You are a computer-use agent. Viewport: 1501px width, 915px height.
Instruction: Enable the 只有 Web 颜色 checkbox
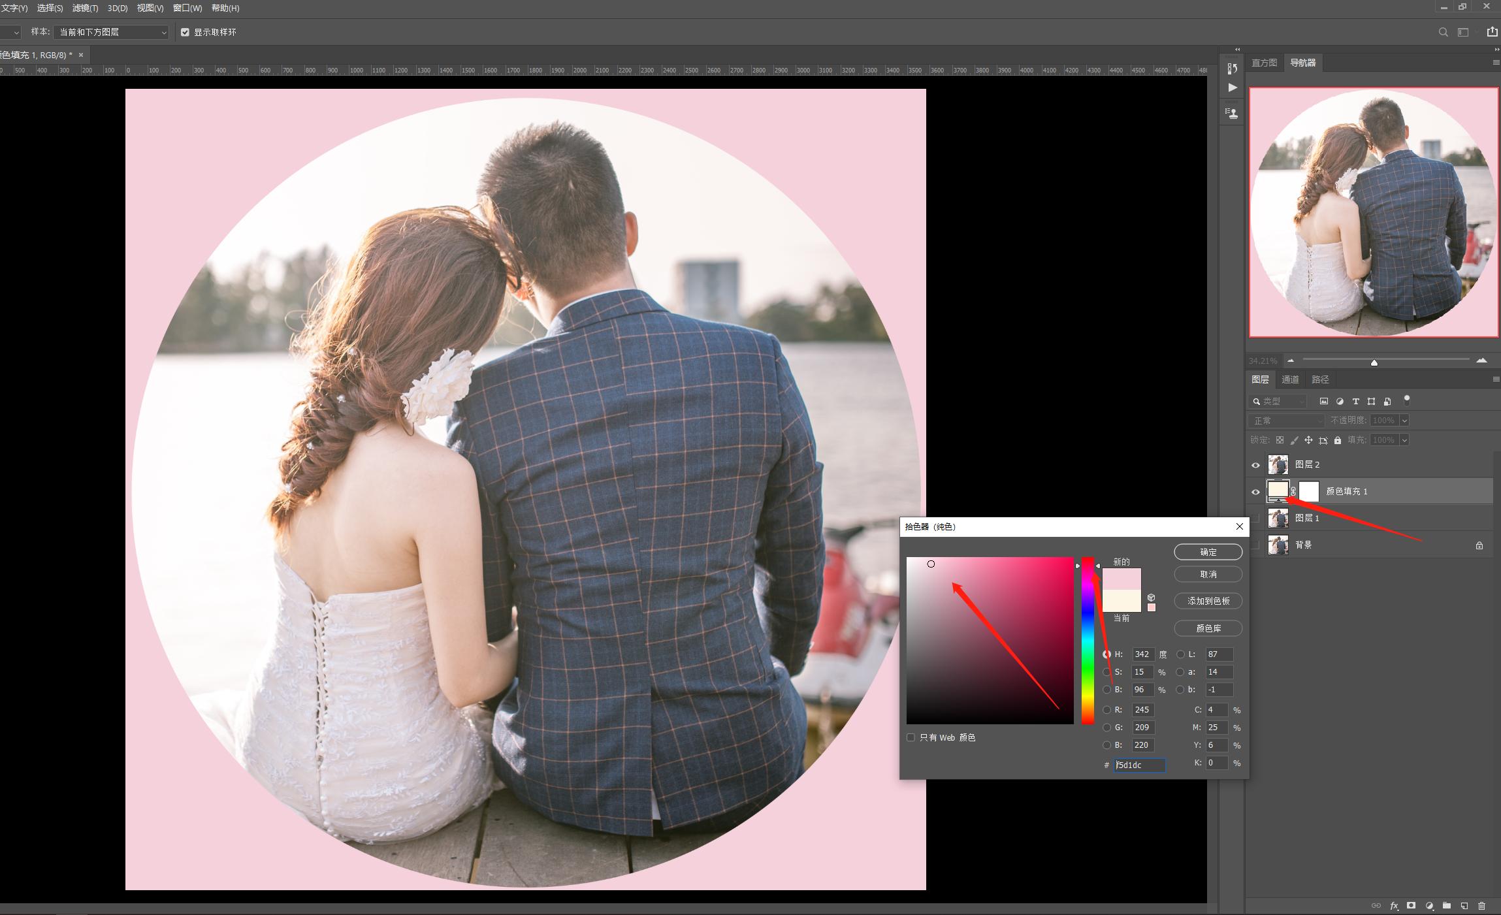point(911,737)
